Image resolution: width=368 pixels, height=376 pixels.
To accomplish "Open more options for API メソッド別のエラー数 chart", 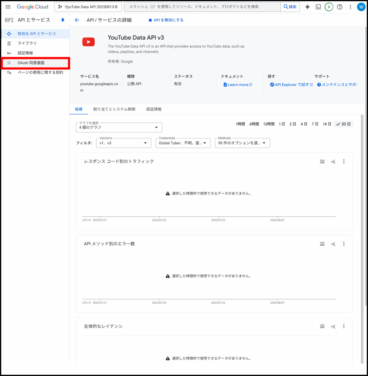I will click(344, 244).
